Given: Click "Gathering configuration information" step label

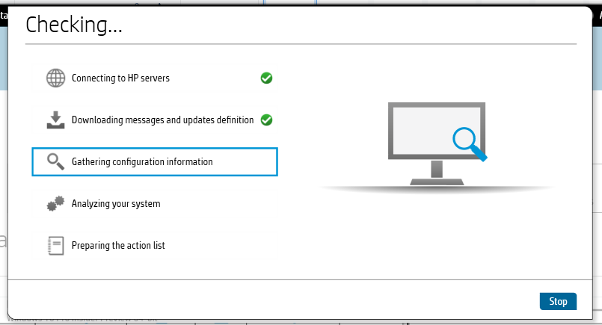Looking at the screenshot, I should 142,161.
